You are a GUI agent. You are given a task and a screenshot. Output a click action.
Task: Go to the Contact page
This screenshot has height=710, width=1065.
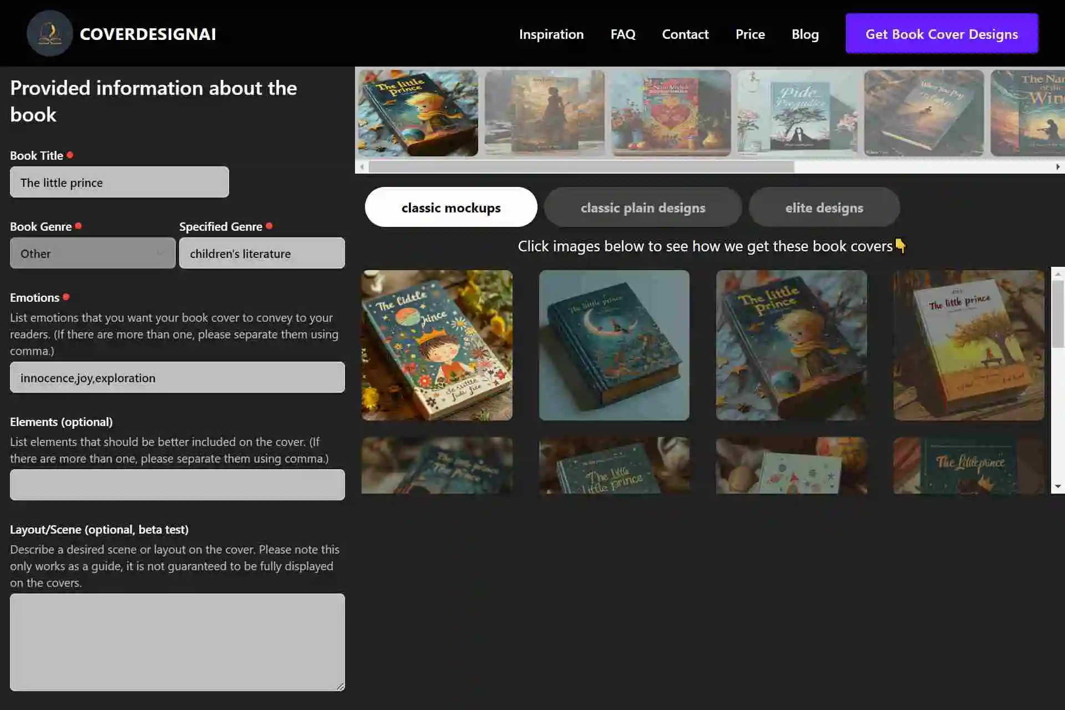tap(685, 34)
